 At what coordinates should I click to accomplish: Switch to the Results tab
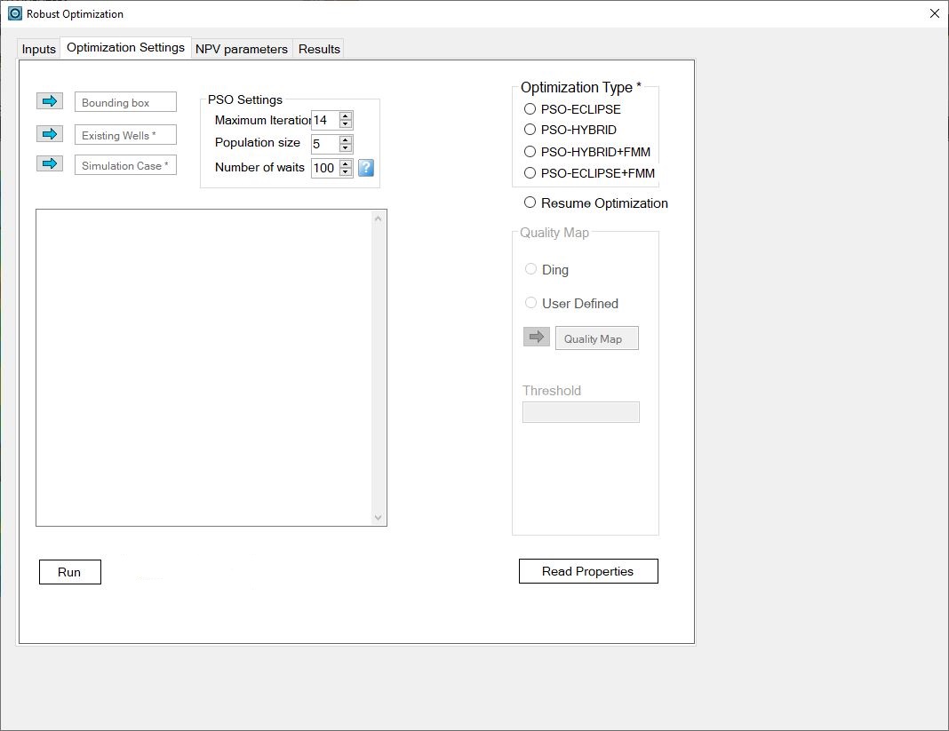(x=318, y=49)
